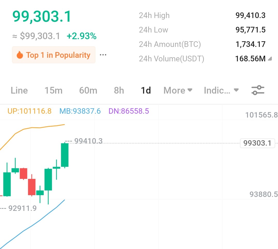Image resolution: width=278 pixels, height=249 pixels.
Task: Tap the +2.93% change value
Action: pyautogui.click(x=82, y=36)
